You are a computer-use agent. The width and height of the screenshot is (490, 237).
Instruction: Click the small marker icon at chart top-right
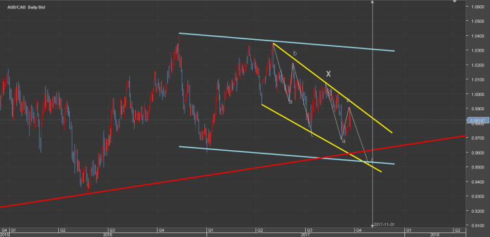455,1
